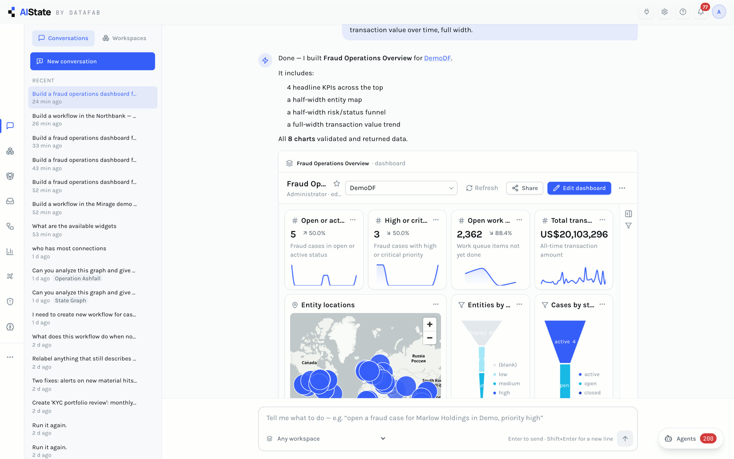Viewport: 734px width, 459px height.
Task: Open notifications bell with 77 badge
Action: point(701,12)
